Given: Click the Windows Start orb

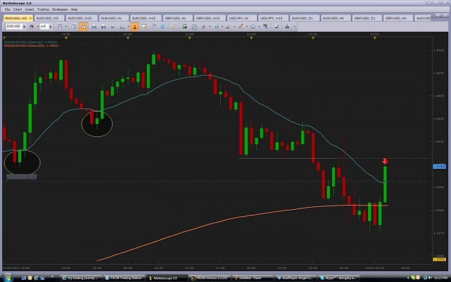Looking at the screenshot, I should pos(8,278).
